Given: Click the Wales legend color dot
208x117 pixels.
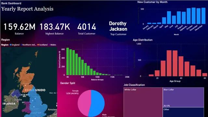Looking at the screenshot, I should click(49, 45).
